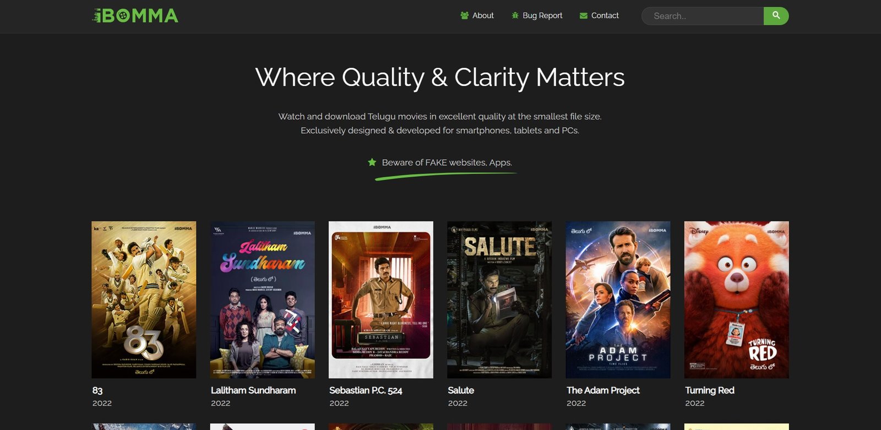
Task: Click the Contact envelope icon
Action: tap(584, 16)
